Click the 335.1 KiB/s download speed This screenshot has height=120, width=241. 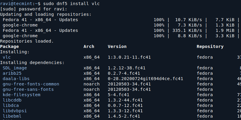click(188, 30)
